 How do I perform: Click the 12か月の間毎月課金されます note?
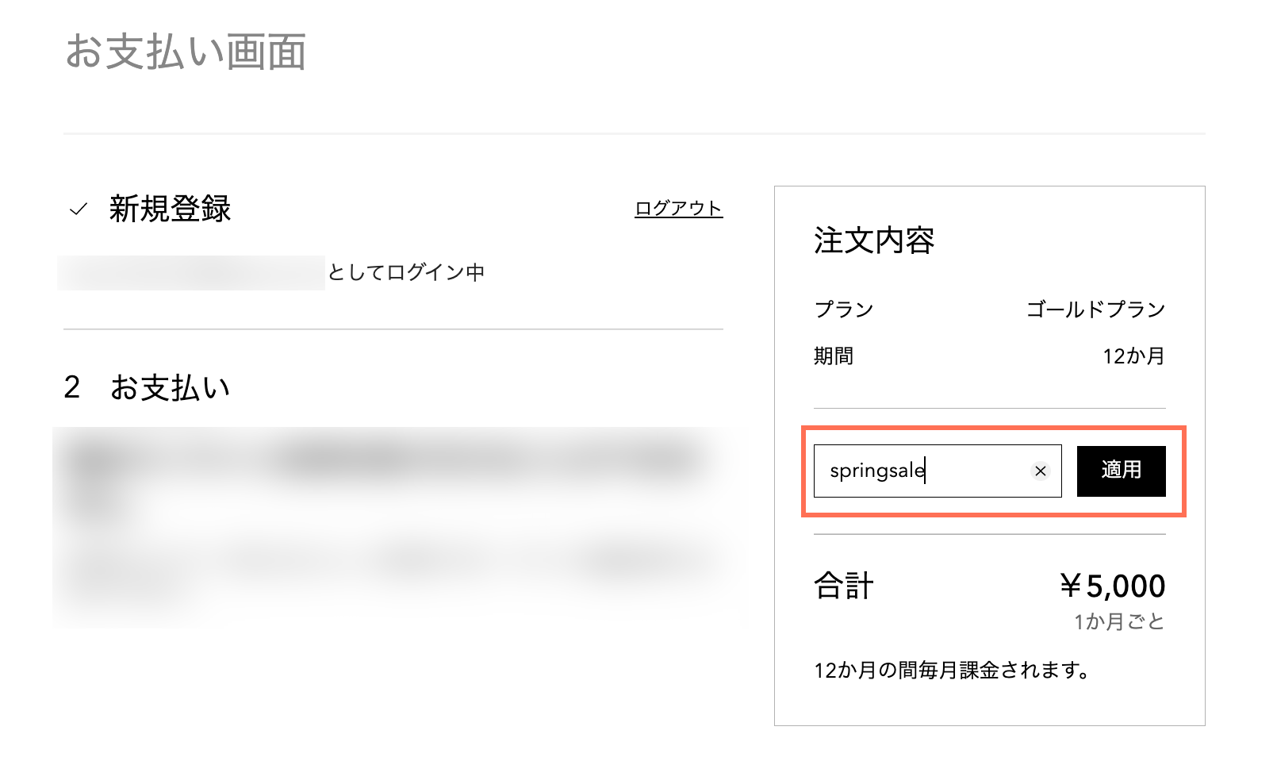click(953, 671)
